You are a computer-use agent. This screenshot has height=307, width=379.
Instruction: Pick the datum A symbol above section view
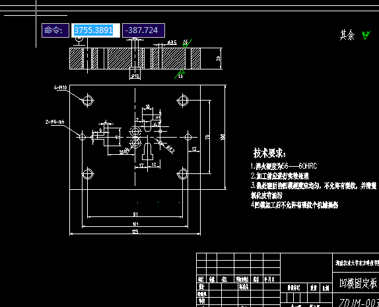click(79, 41)
